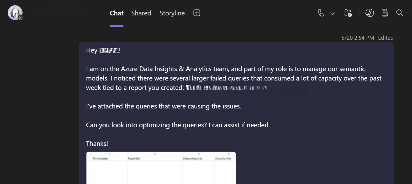Switch to the Shared tab
412x184 pixels.
coord(141,13)
